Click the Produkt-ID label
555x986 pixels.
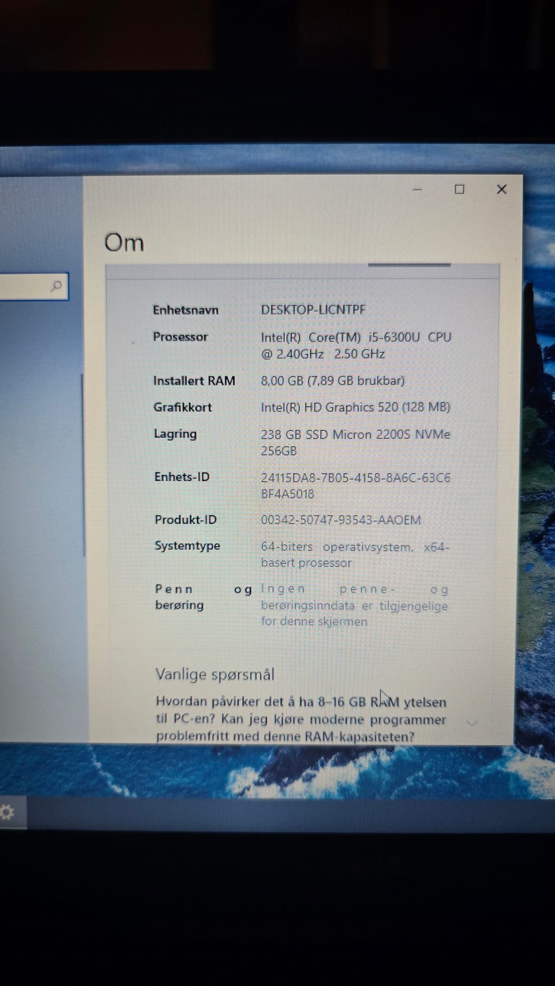point(185,519)
